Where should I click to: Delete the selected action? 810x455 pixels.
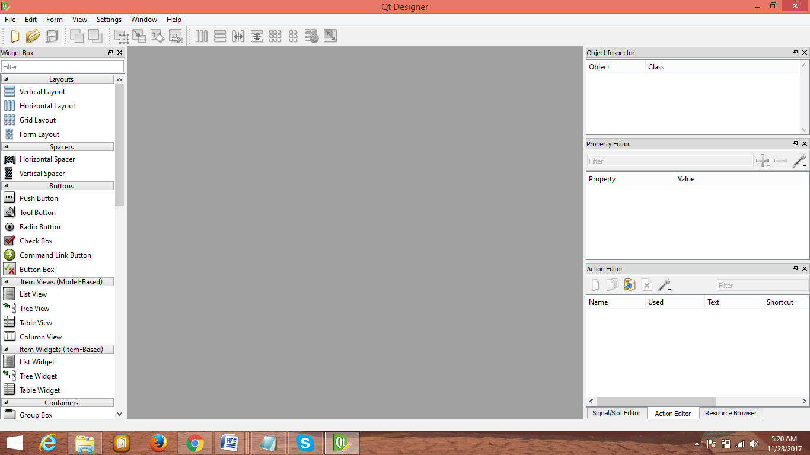(647, 285)
